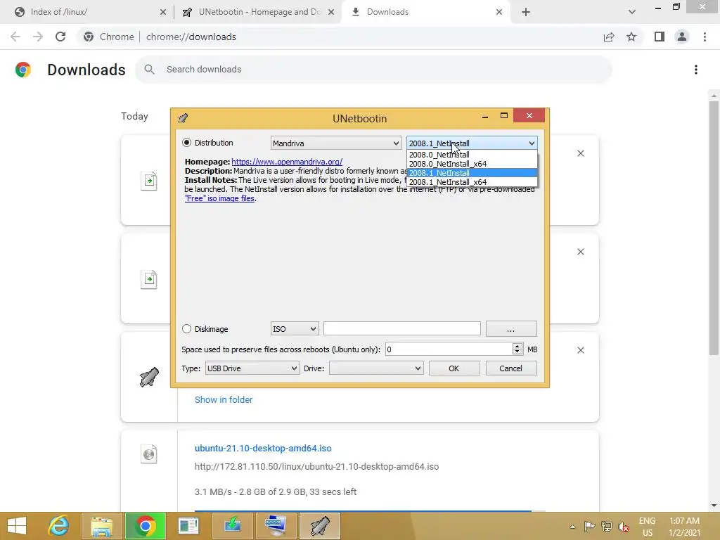Image resolution: width=720 pixels, height=540 pixels.
Task: Remove unetbootin download entry with X
Action: pyautogui.click(x=580, y=350)
